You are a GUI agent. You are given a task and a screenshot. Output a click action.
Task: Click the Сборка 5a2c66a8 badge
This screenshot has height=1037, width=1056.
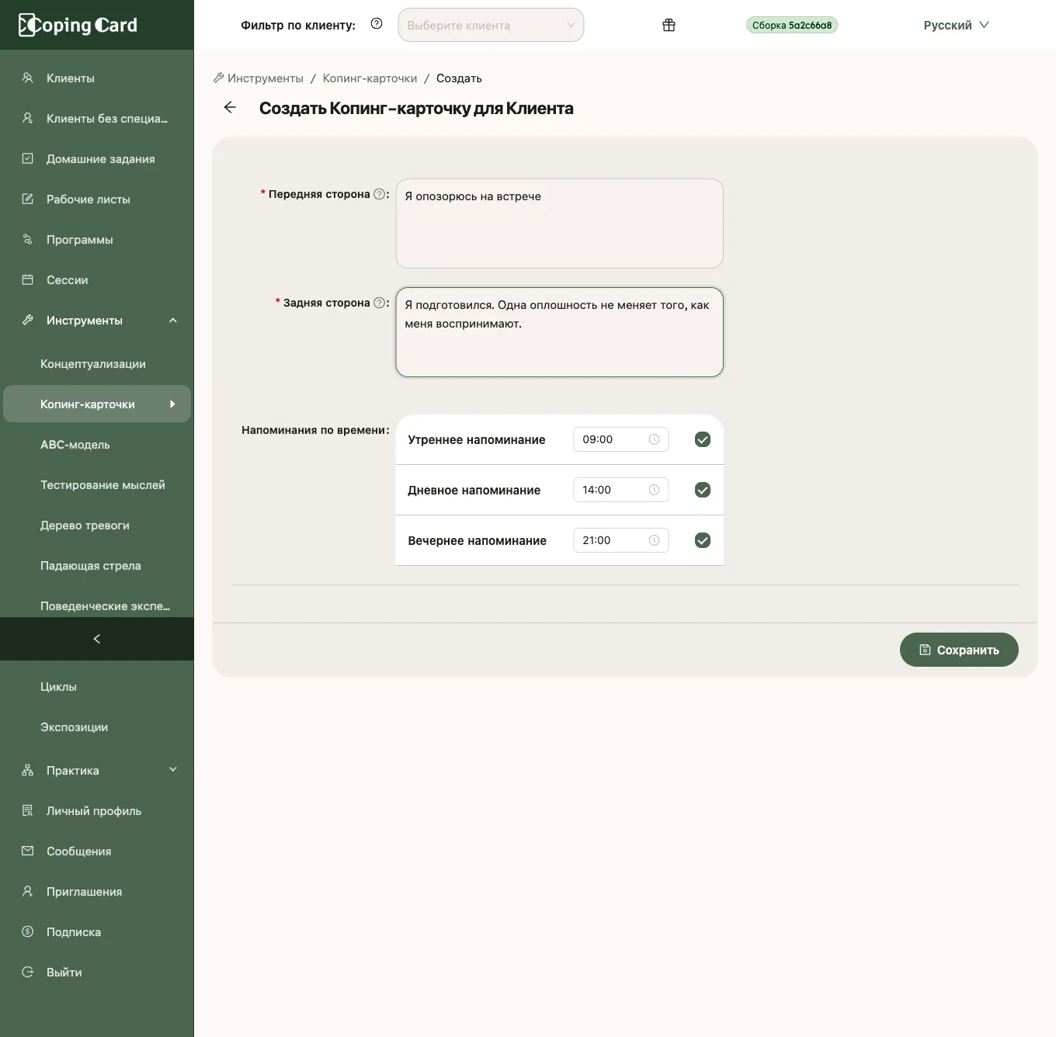click(x=792, y=25)
